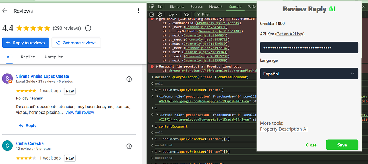Click the back arrow next to Reviews
The width and height of the screenshot is (368, 164).
[5, 11]
